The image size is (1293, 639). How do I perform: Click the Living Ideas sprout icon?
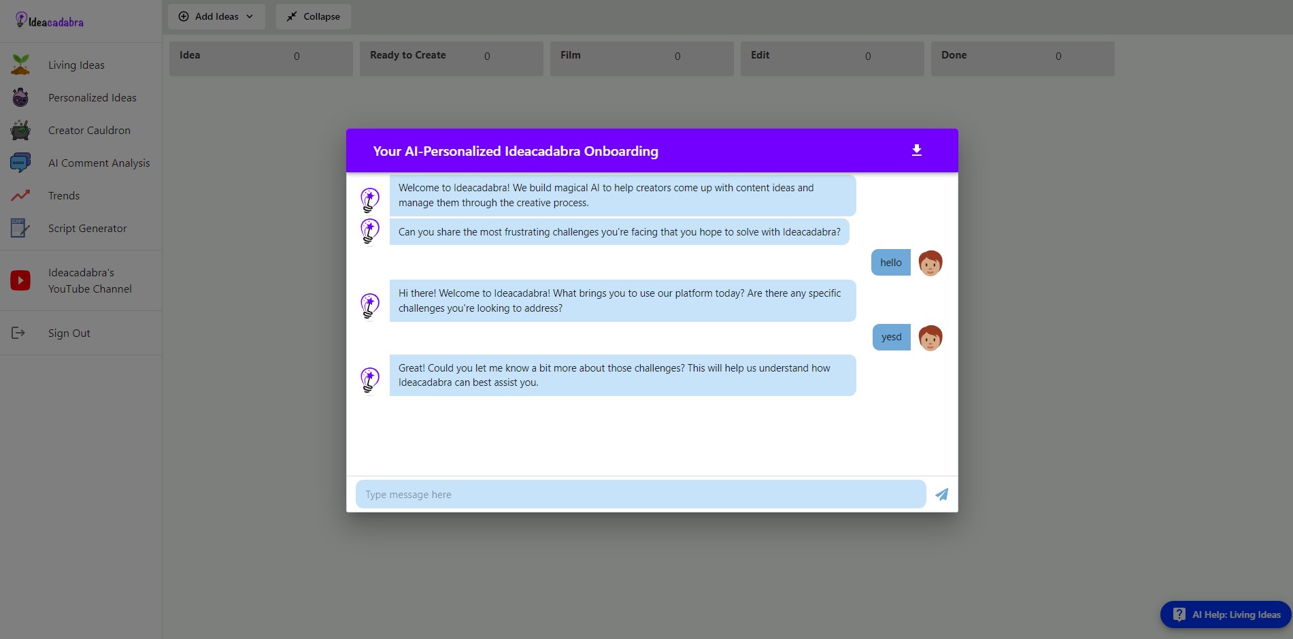20,65
